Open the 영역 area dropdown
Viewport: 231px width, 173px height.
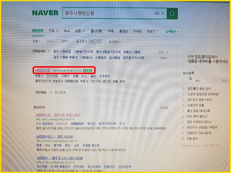(x=65, y=42)
